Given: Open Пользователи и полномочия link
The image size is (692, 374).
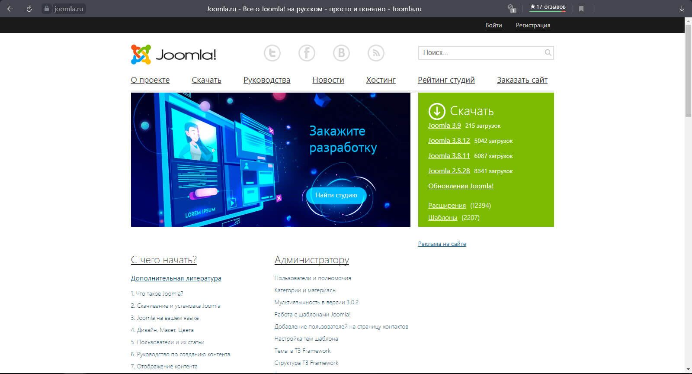Looking at the screenshot, I should coord(313,278).
